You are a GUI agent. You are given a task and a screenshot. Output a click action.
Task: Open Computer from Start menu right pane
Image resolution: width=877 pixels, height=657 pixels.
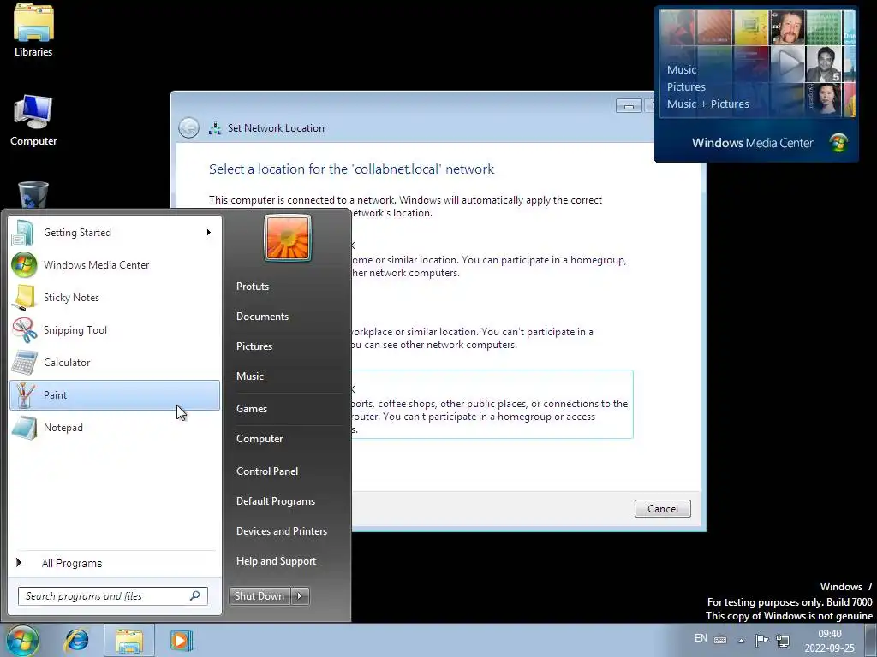coord(260,439)
